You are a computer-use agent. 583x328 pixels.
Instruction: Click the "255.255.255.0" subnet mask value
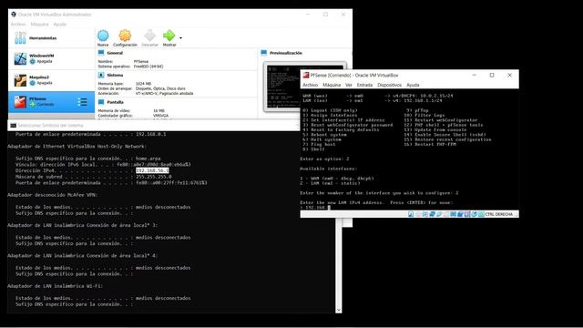click(x=154, y=177)
